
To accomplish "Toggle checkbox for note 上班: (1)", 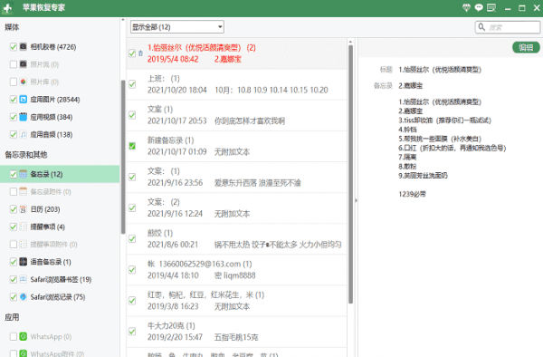I will pyautogui.click(x=132, y=84).
